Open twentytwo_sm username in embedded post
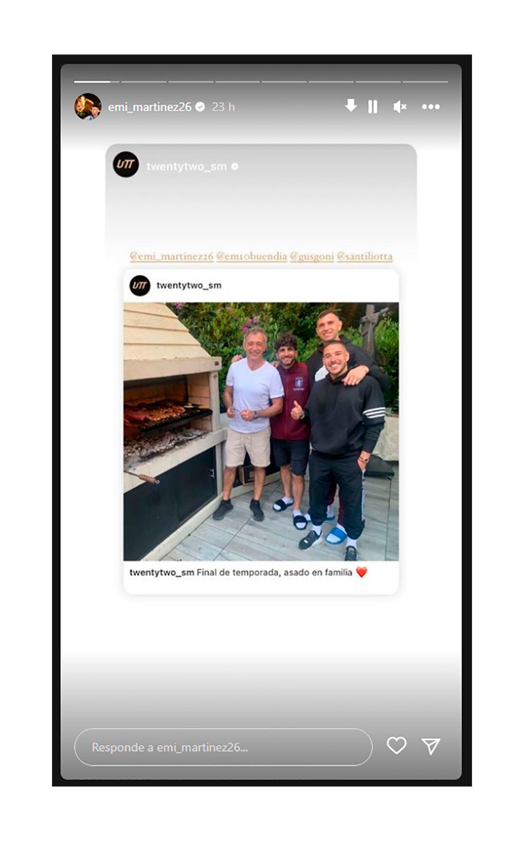 (x=189, y=286)
